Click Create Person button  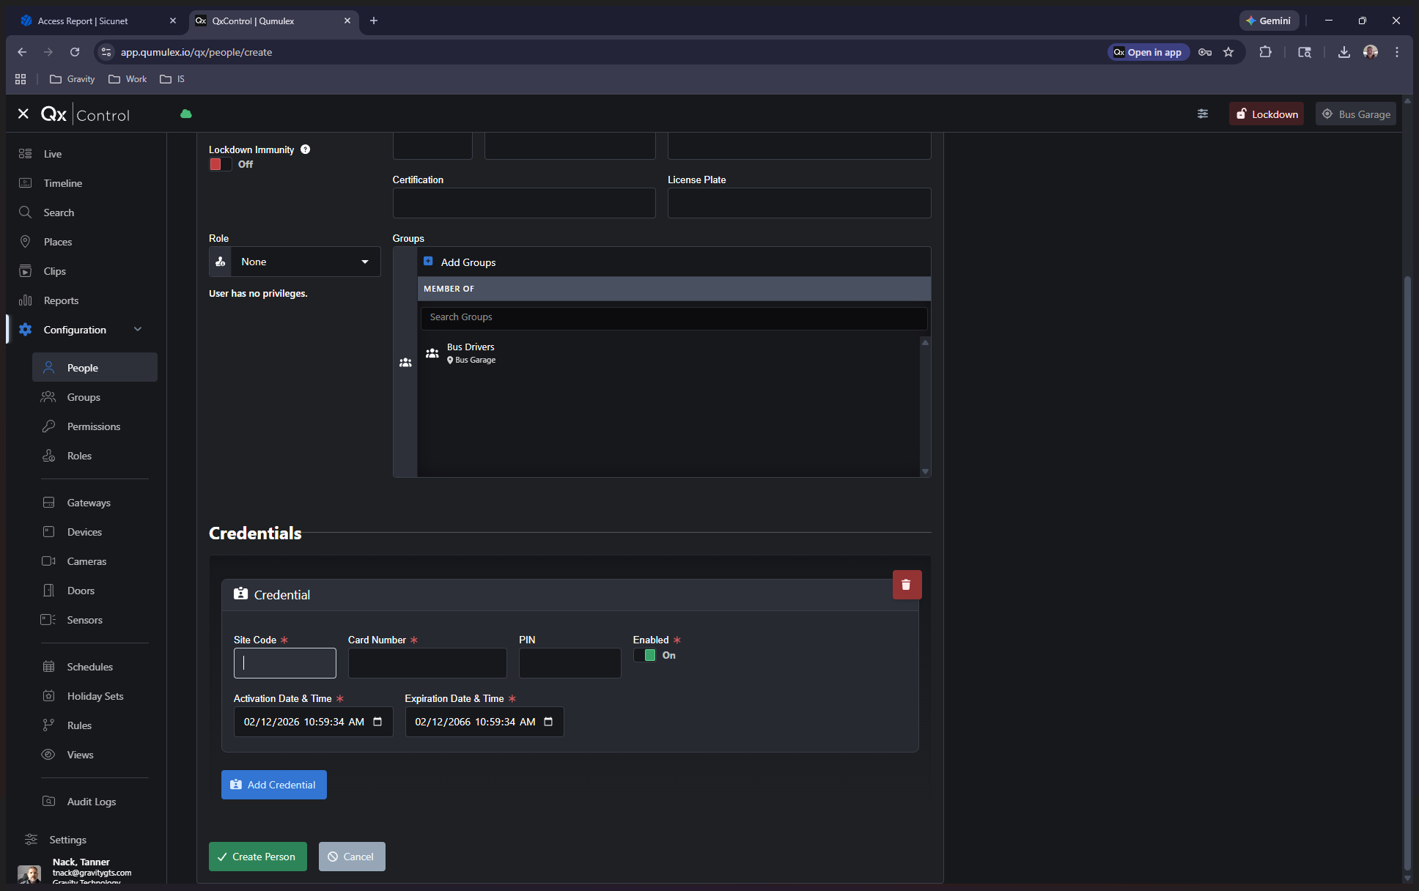click(257, 857)
